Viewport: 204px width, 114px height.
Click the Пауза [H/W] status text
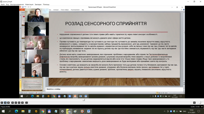coord(5,107)
